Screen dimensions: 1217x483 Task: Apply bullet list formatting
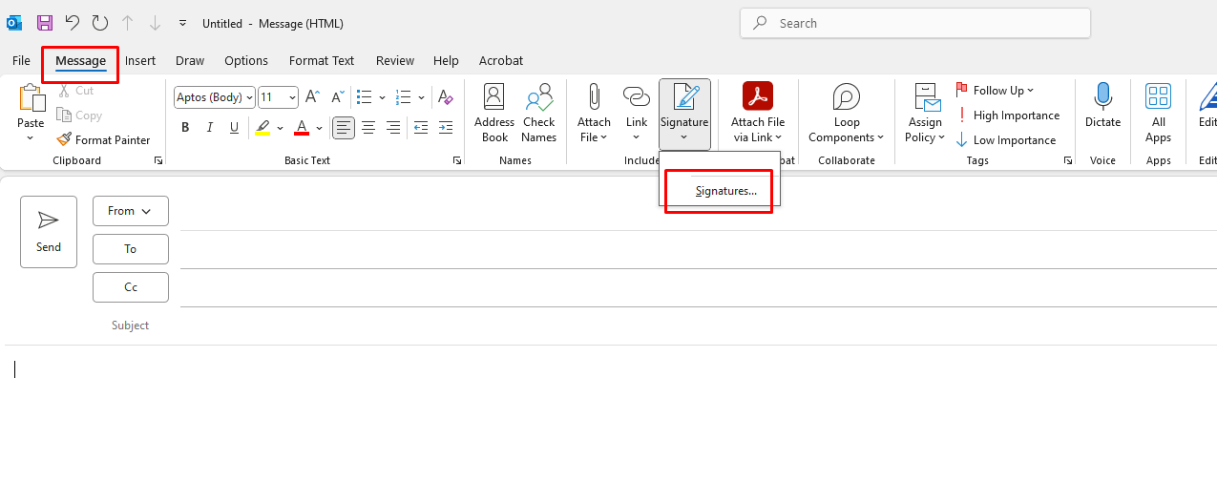tap(364, 97)
